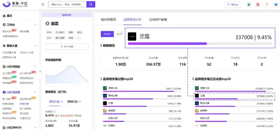The image size is (280, 130).
Task: Click 赫莲娜 logo in 笔记数 top20 list
Action: 105,111
